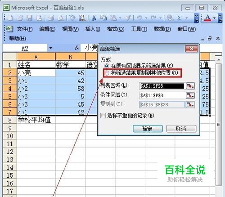225x197 pixels.
Task: Click the Research binoculars icon
Action: click(x=82, y=18)
